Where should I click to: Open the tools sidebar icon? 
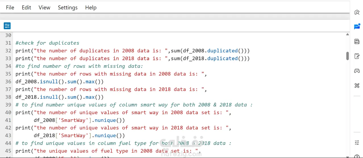(x=357, y=85)
